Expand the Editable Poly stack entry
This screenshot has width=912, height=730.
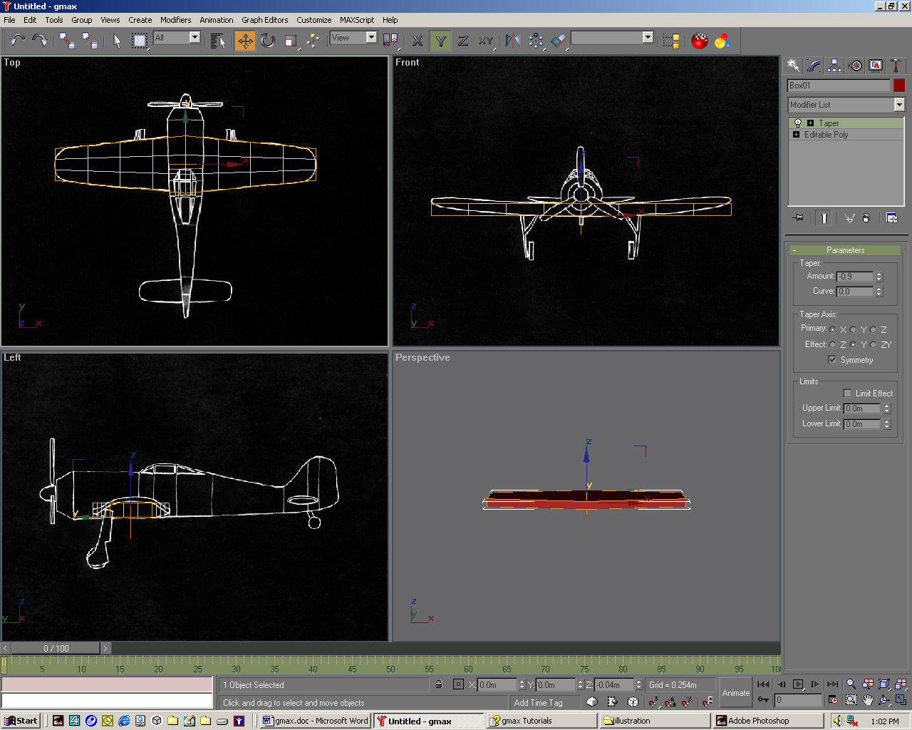coord(797,135)
